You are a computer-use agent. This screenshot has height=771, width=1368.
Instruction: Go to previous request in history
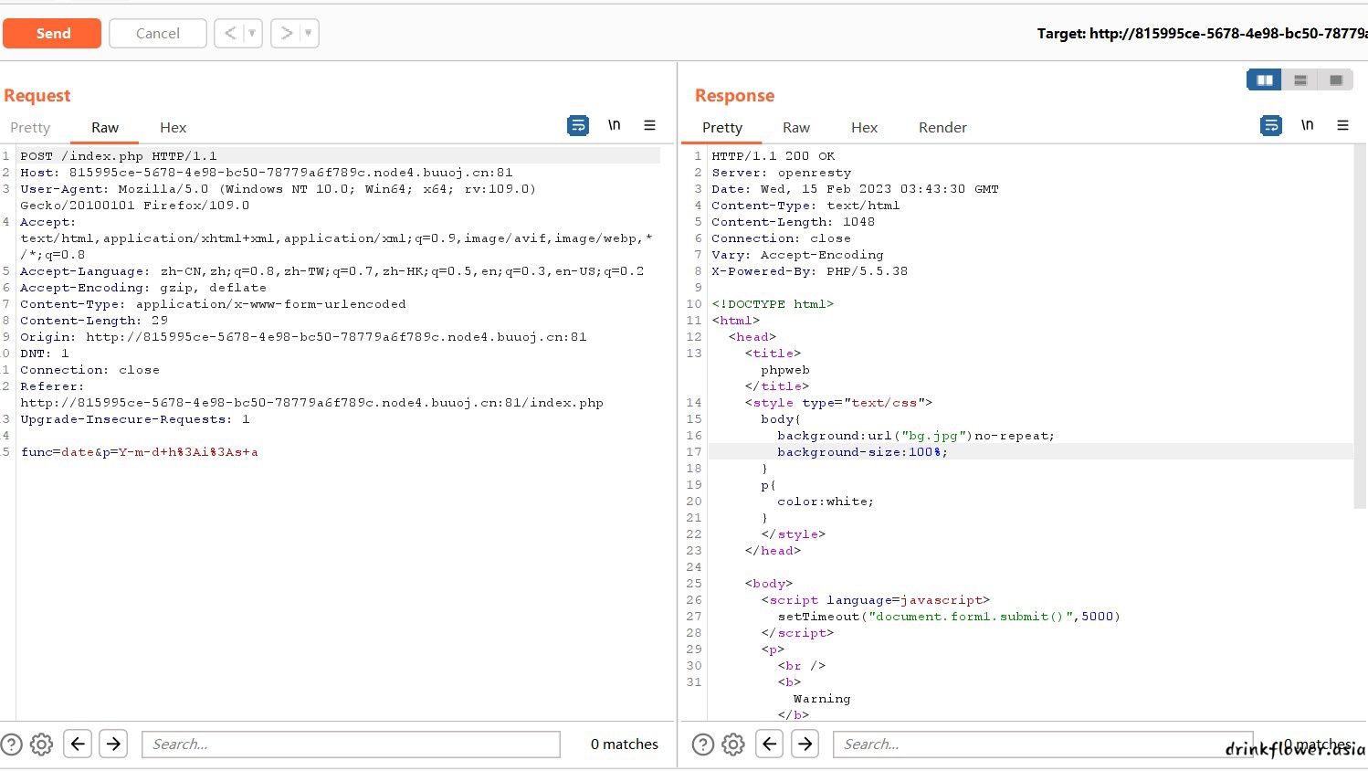pos(230,34)
